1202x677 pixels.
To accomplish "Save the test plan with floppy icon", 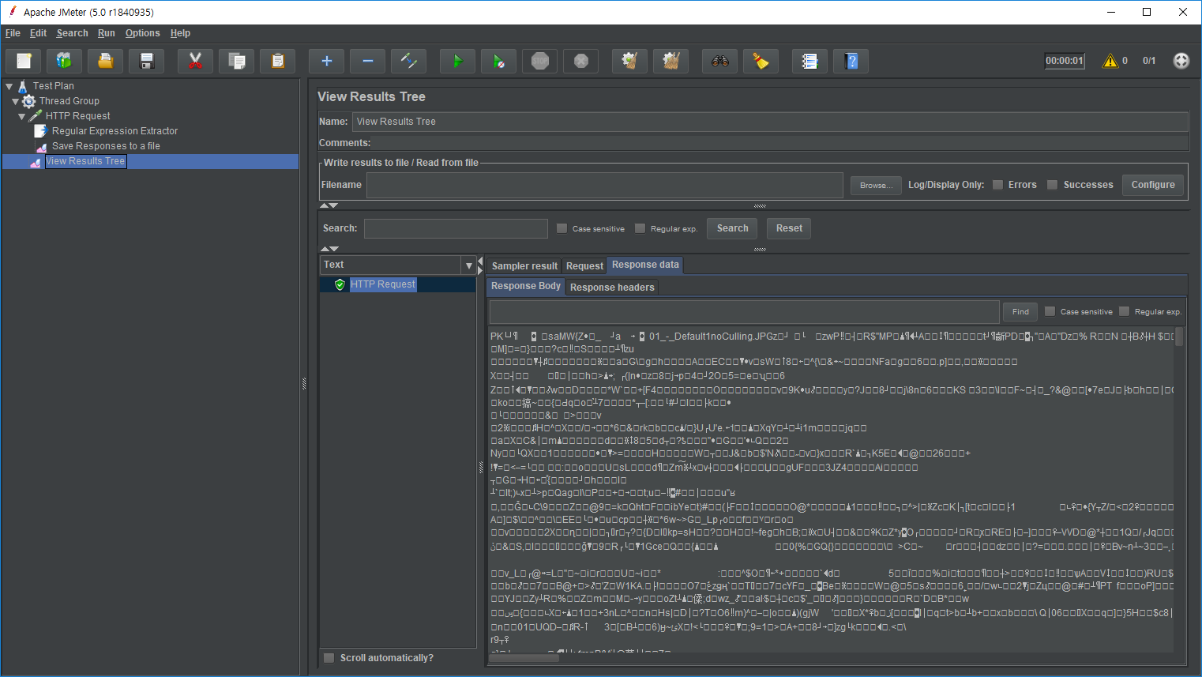I will 147,61.
